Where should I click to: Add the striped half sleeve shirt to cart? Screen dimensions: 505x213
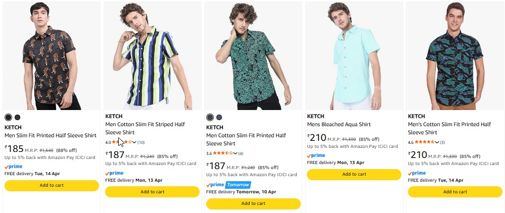point(152,192)
